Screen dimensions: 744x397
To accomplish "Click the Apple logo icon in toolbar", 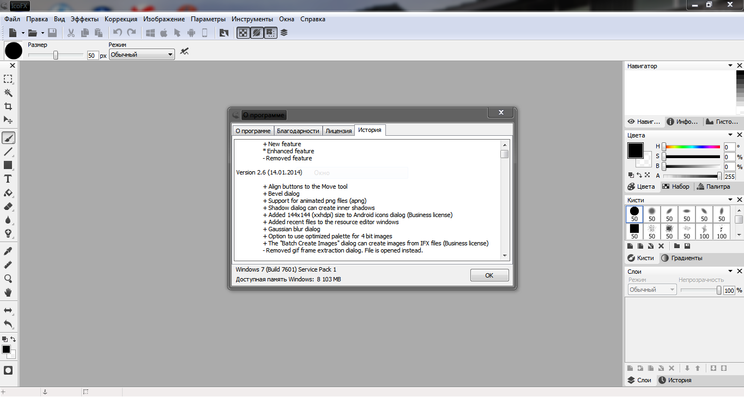I will coord(164,33).
